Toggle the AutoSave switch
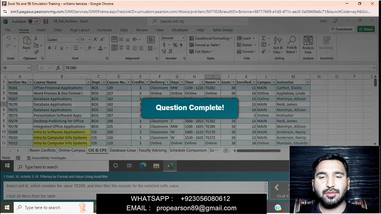 pyautogui.click(x=34, y=21)
